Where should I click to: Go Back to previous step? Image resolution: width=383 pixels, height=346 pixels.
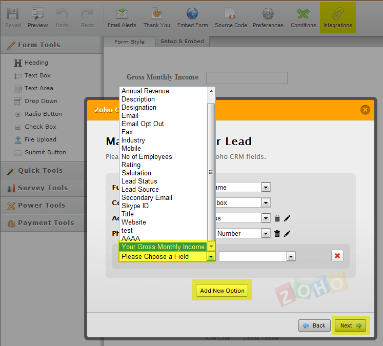[x=314, y=325]
